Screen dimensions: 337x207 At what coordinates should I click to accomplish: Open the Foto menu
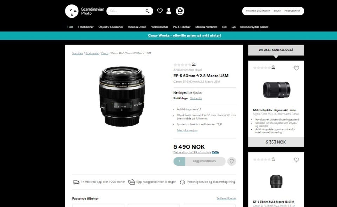pos(70,27)
